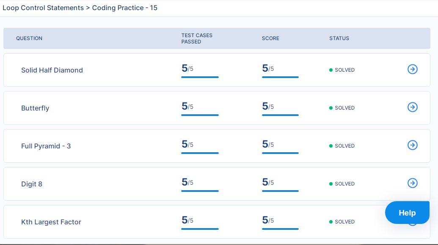This screenshot has height=245, width=438.
Task: Click the Coding Practice - 15 breadcrumb
Action: tap(125, 8)
